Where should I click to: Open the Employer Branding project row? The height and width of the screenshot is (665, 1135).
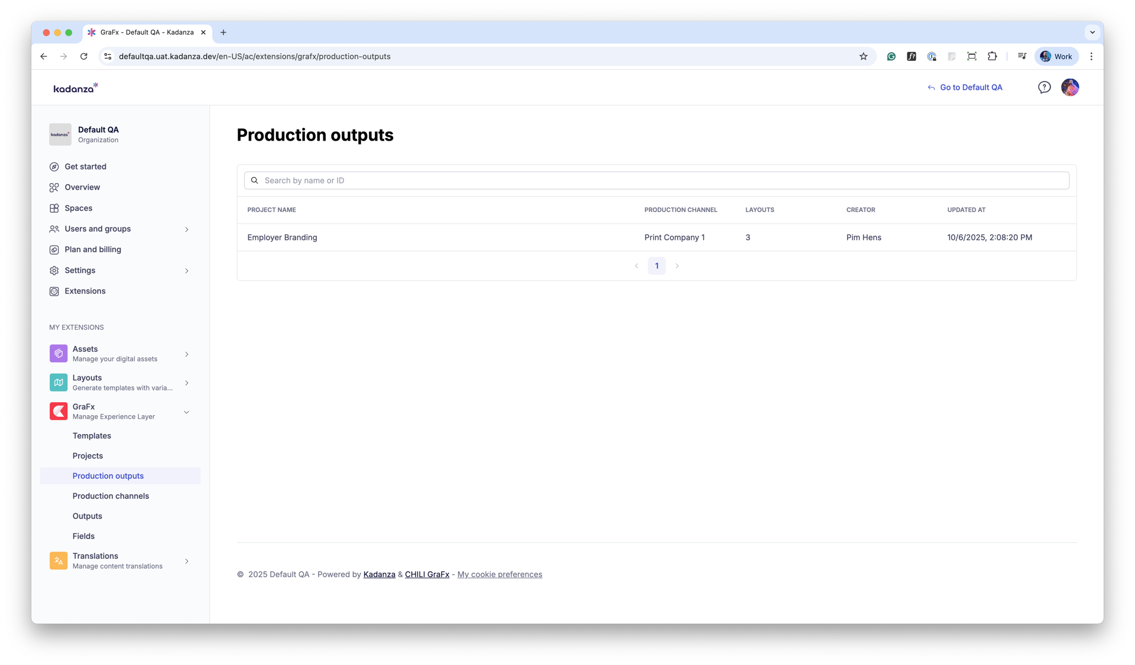point(282,237)
